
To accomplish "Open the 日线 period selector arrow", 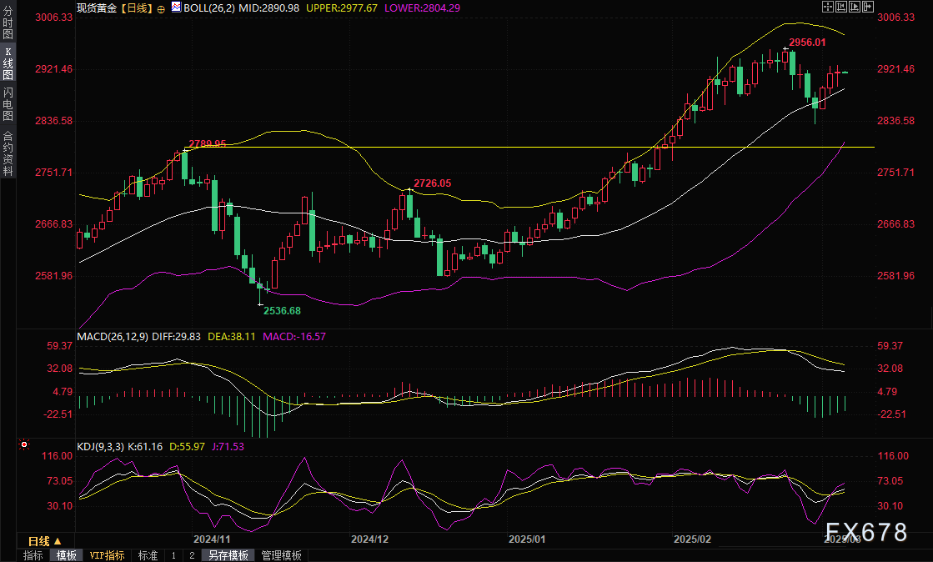I will click(x=58, y=541).
